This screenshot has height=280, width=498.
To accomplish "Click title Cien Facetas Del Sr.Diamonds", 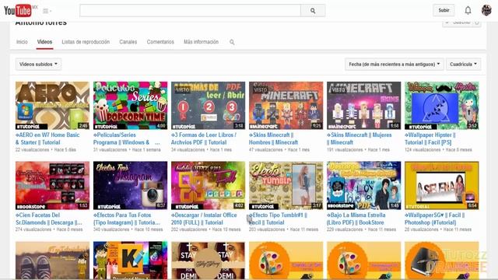I will click(x=48, y=219).
